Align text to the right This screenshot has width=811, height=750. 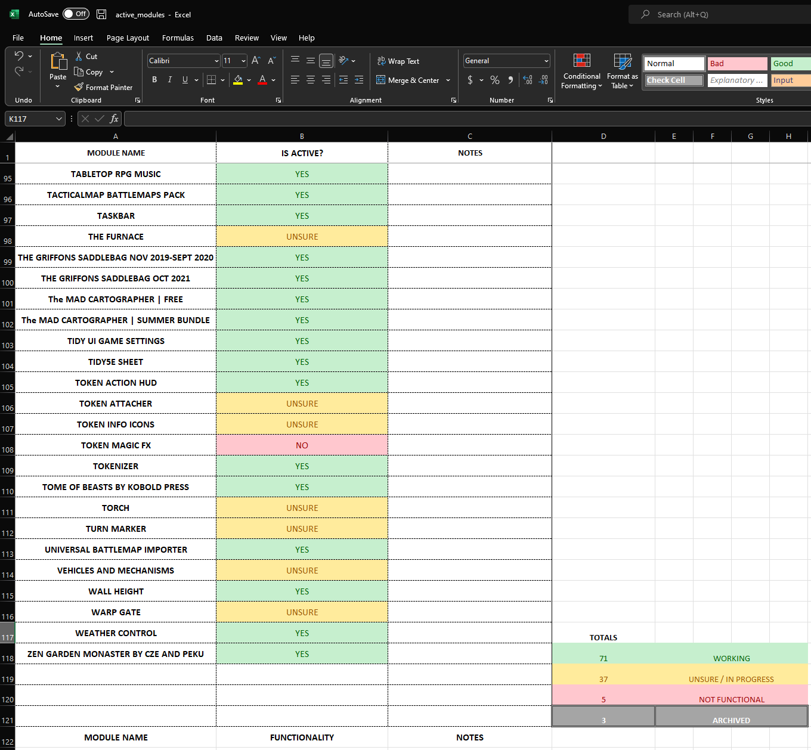coord(326,80)
